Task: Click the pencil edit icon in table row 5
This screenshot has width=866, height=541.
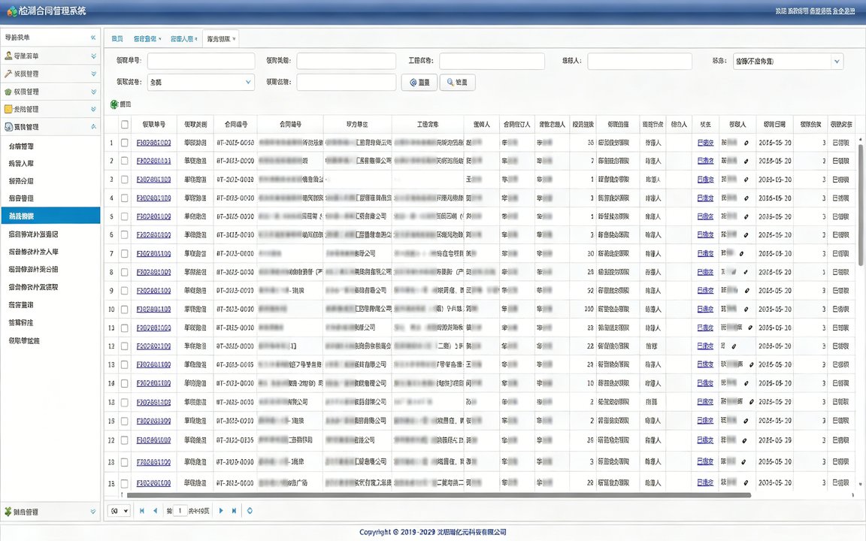Action: tap(746, 217)
